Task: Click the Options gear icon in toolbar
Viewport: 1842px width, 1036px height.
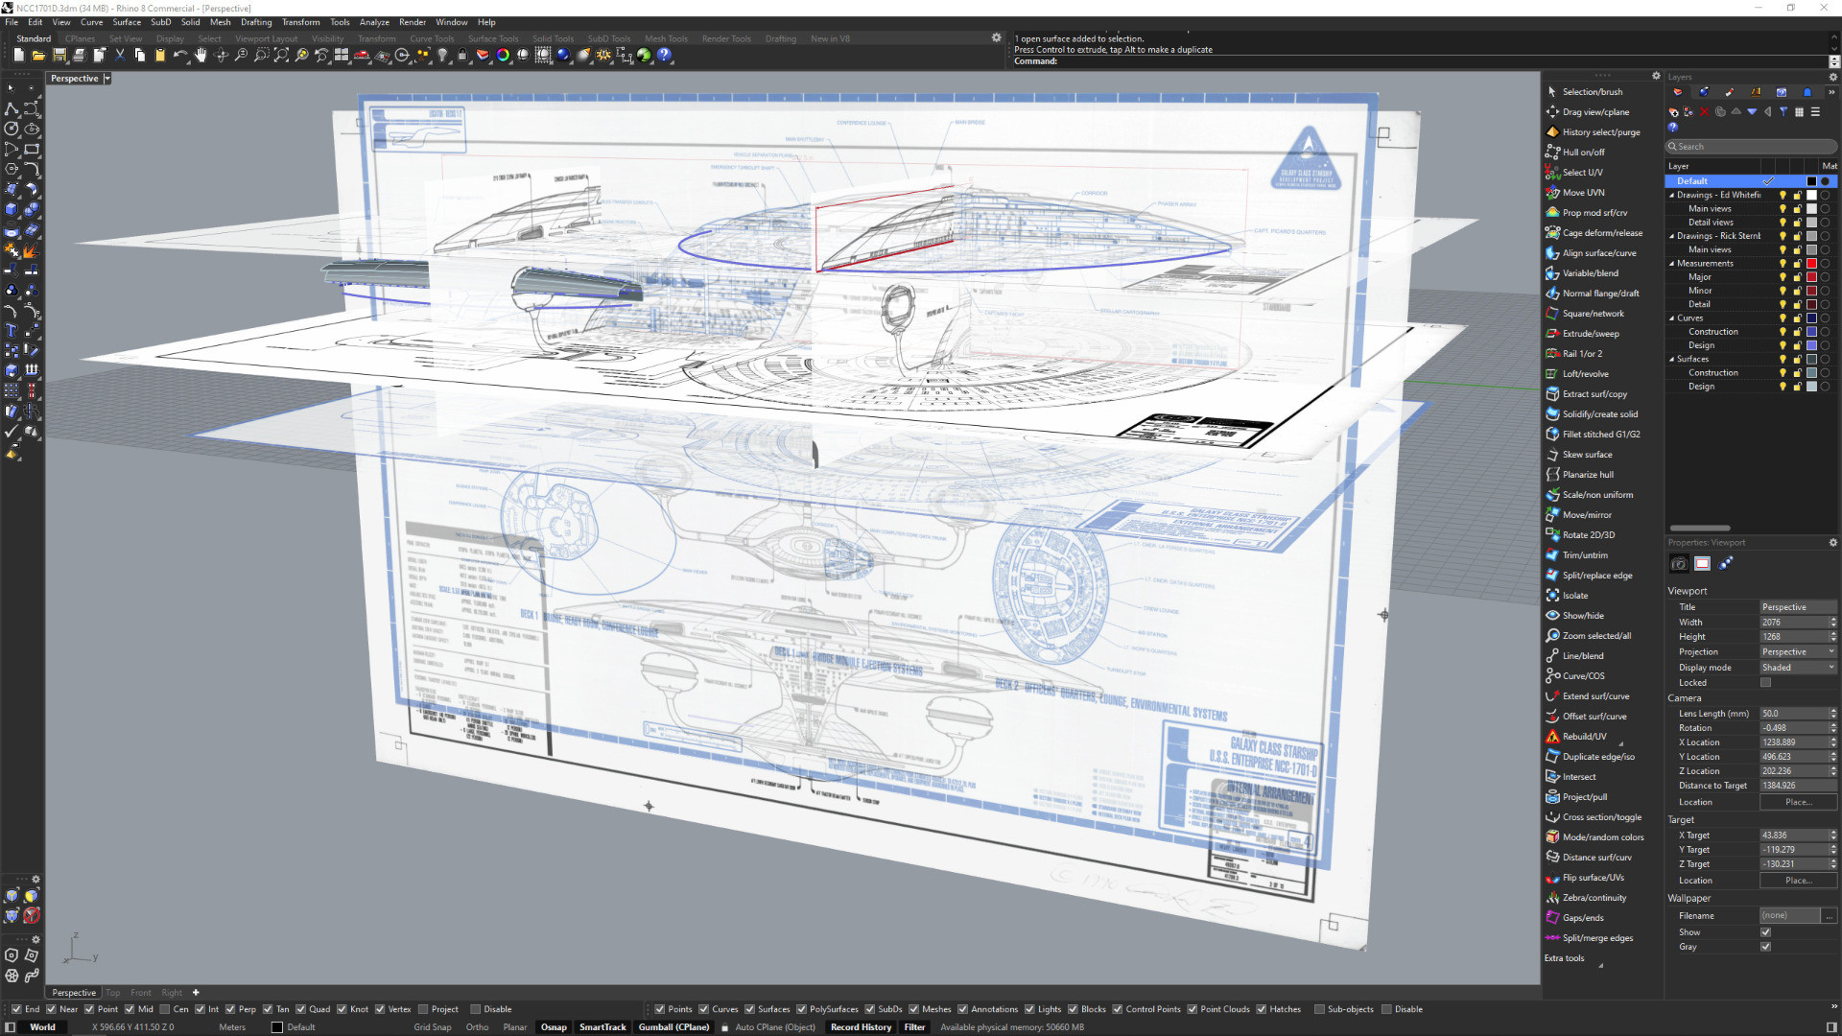Action: tap(603, 56)
